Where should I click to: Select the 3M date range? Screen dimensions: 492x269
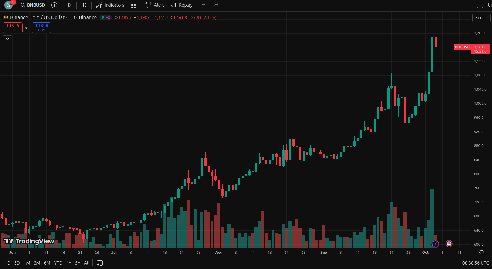tap(37, 263)
